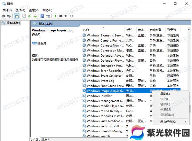192x141 pixels.
Task: Restart service with restart toolbar icon
Action: 72,16
